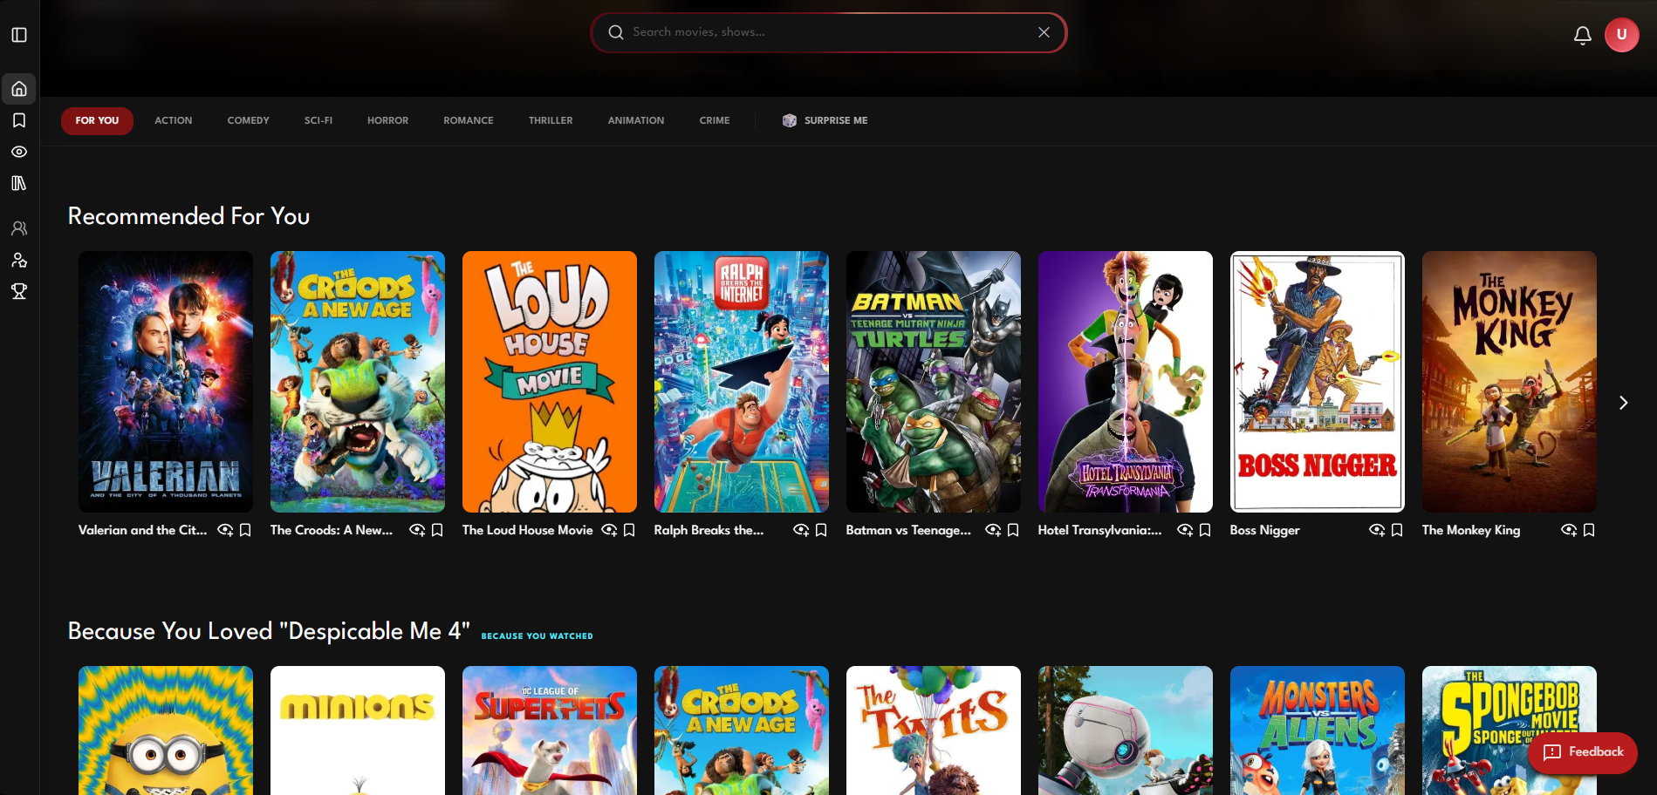This screenshot has width=1657, height=795.
Task: Open the Home sidebar icon
Action: click(x=19, y=89)
